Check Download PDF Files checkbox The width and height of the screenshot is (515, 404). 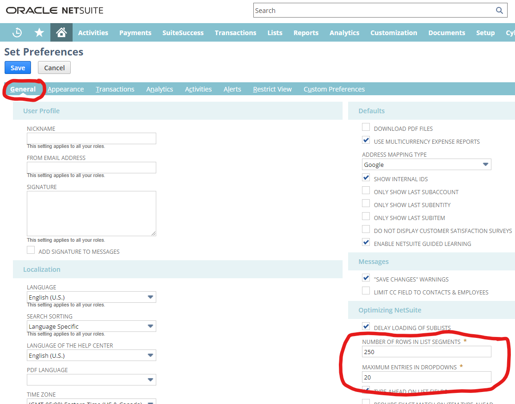[366, 127]
